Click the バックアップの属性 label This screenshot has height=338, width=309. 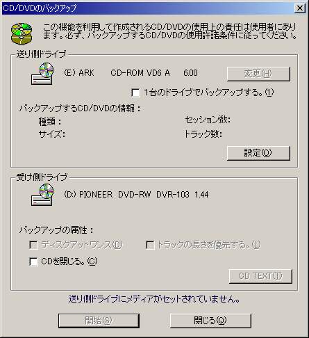pyautogui.click(x=56, y=230)
